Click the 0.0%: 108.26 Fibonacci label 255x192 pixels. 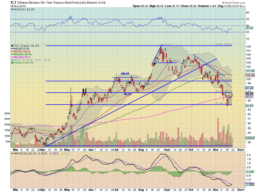point(224,44)
